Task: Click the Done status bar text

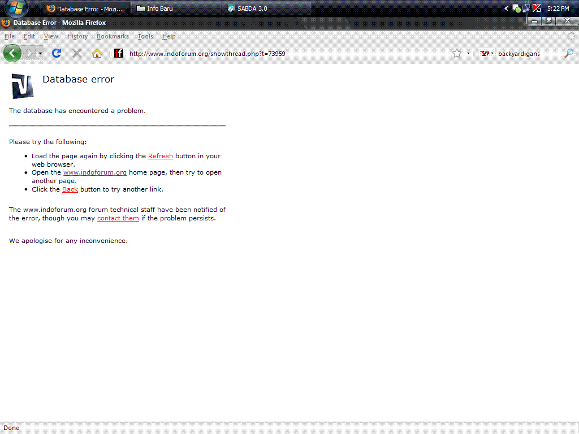Action: tap(11, 428)
